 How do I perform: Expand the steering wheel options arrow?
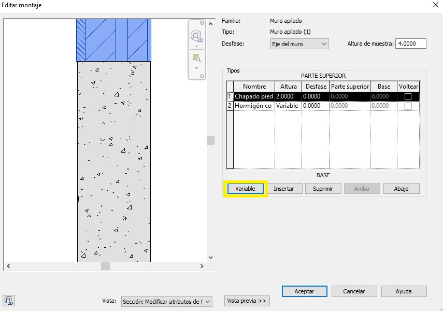[x=196, y=46]
